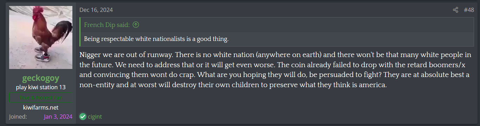The height and width of the screenshot is (126, 480).
Task: Open the post #48 permalink
Action: coord(469,10)
